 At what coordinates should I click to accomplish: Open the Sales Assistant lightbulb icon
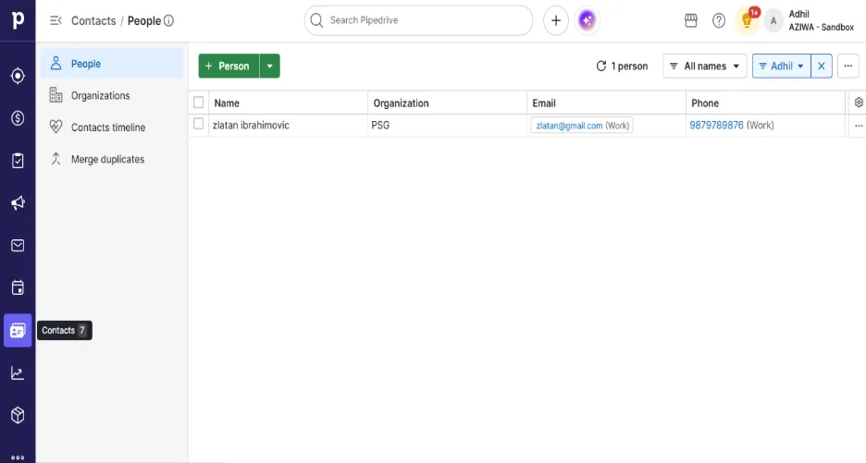coord(747,21)
